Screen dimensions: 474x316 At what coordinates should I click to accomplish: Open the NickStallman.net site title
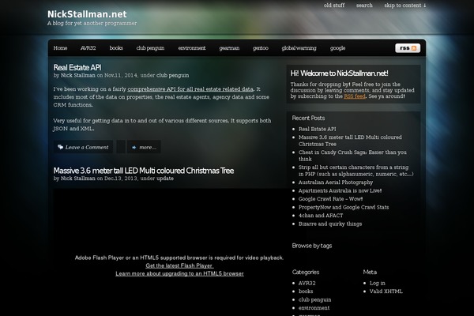(x=87, y=14)
